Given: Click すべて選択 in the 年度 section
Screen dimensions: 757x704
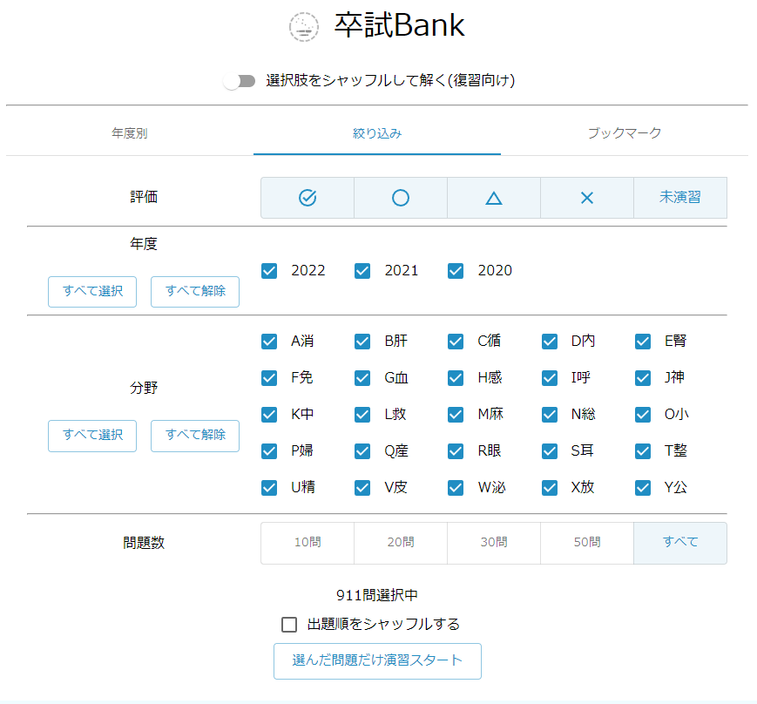Looking at the screenshot, I should pos(92,291).
